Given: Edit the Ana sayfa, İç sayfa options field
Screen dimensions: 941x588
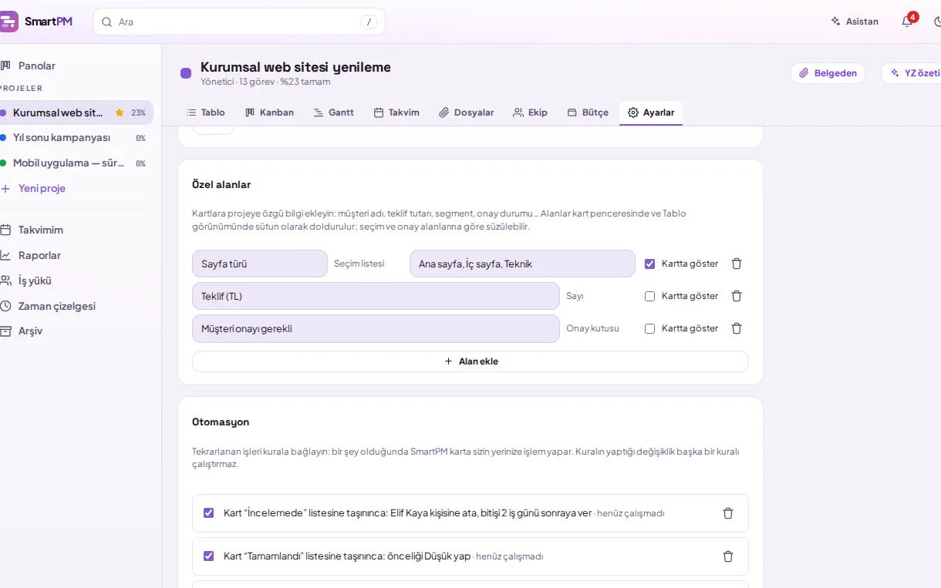Looking at the screenshot, I should pos(522,264).
